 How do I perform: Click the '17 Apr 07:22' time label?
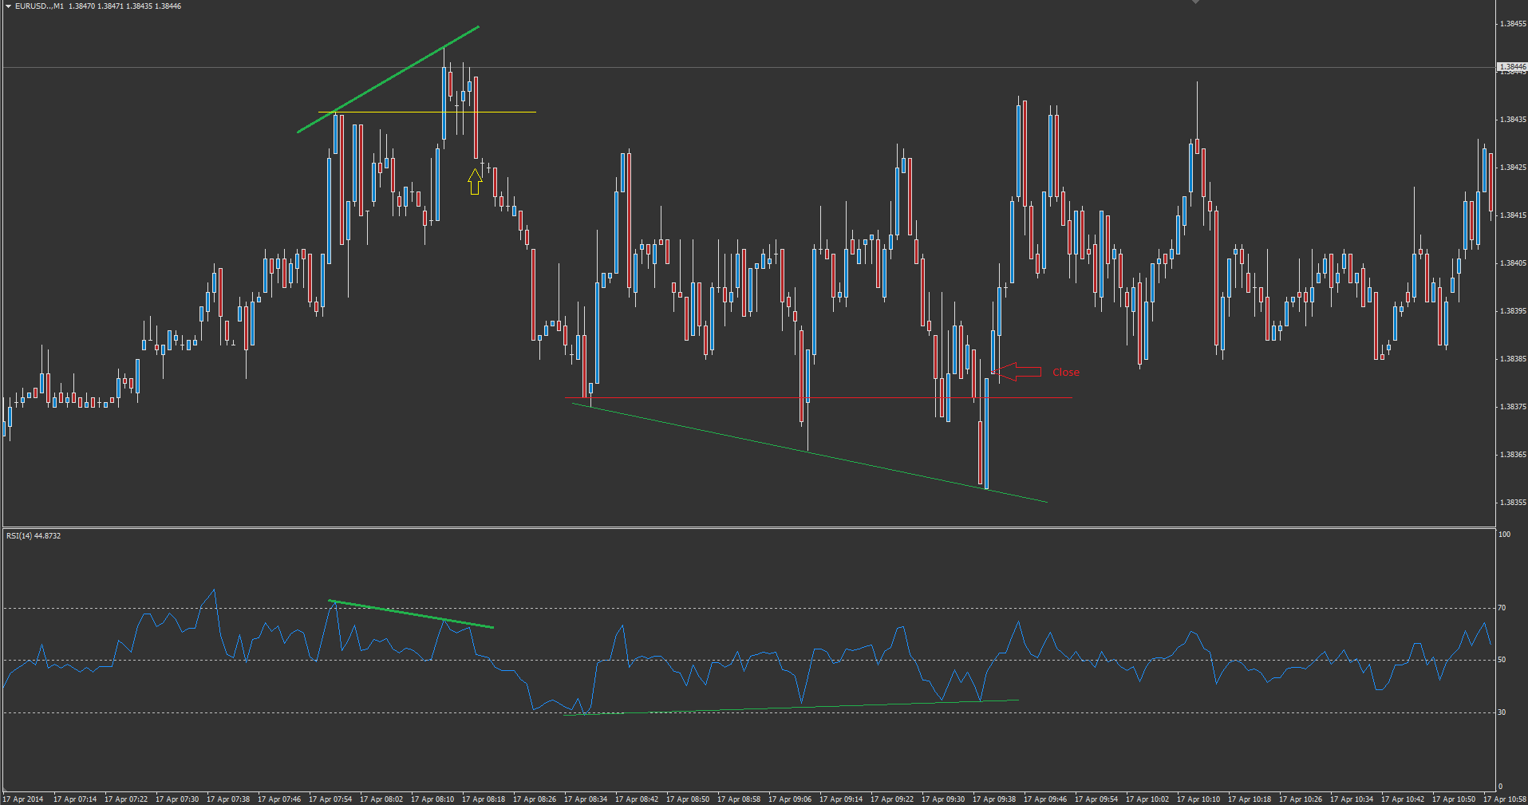[x=126, y=799]
